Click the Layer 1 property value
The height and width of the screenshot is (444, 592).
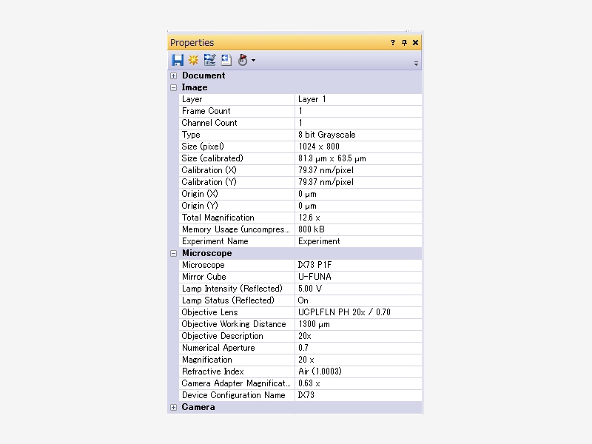(312, 99)
